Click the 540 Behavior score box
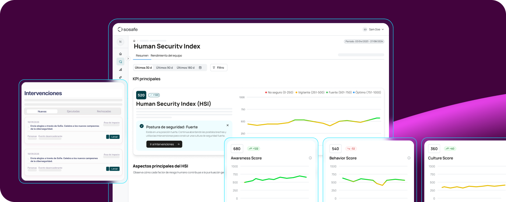 click(x=335, y=149)
